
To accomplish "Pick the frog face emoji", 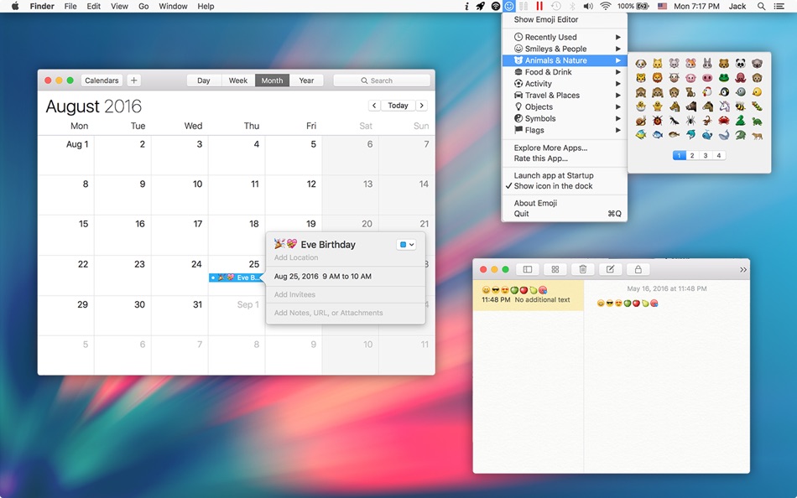I will click(x=724, y=78).
